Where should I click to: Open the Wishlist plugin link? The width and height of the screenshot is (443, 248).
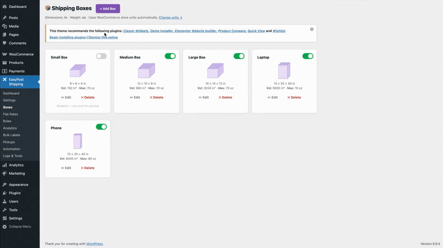click(279, 31)
